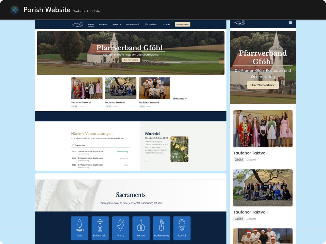326x244 pixels.
Task: Click the logo in the mobile header
Action: pyautogui.click(x=239, y=23)
